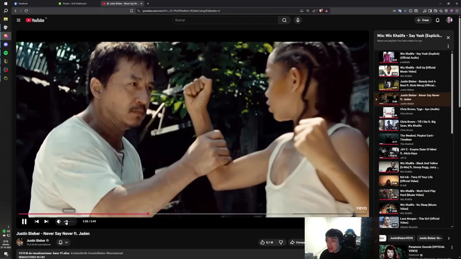Image resolution: width=461 pixels, height=259 pixels.
Task: Open the Crear button
Action: coord(423,20)
